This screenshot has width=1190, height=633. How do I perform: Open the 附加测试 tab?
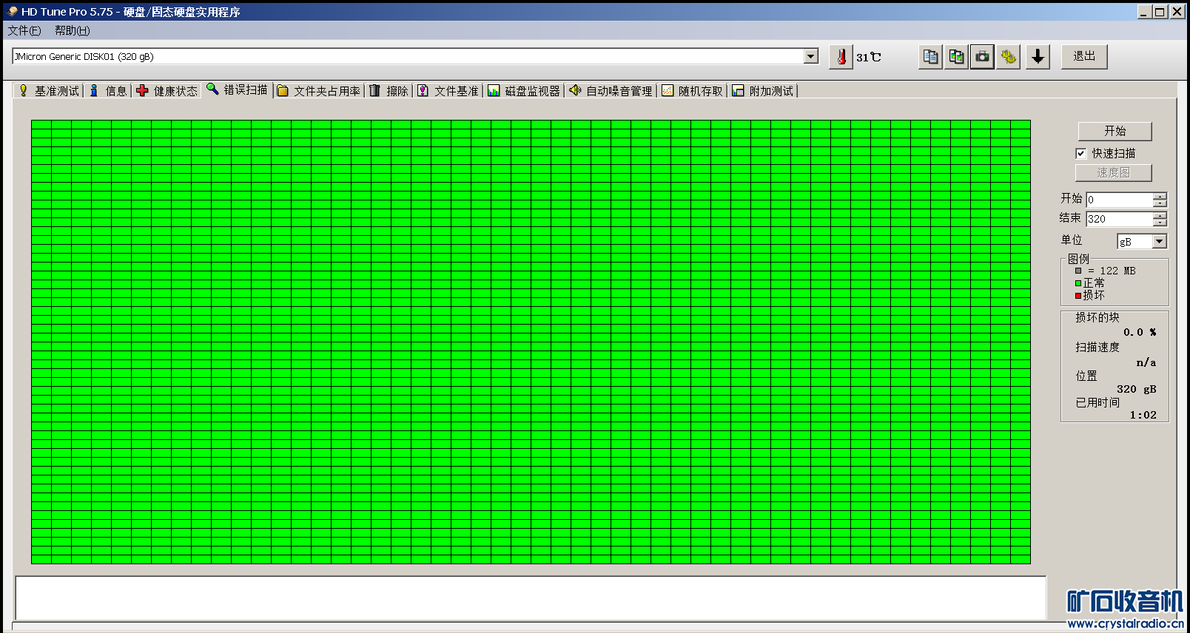(x=763, y=90)
